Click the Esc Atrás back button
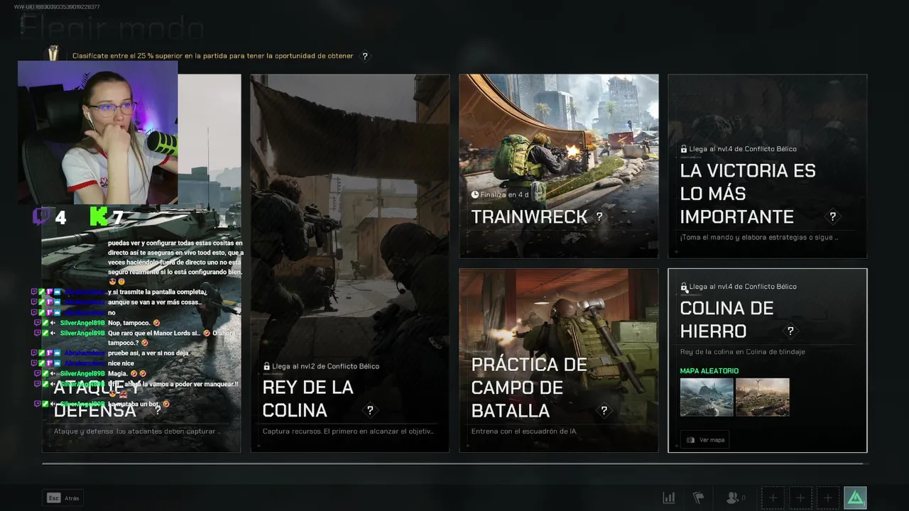 tap(63, 498)
